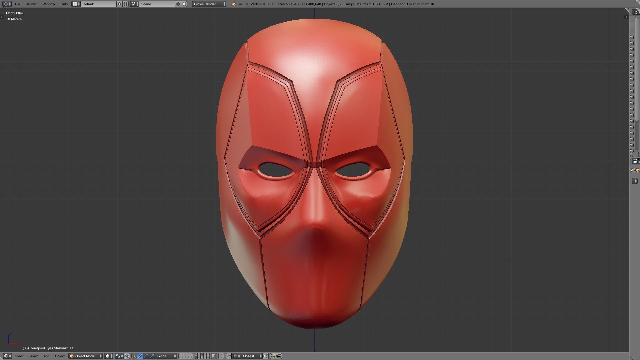Click the Add menu in viewport header

46,356
